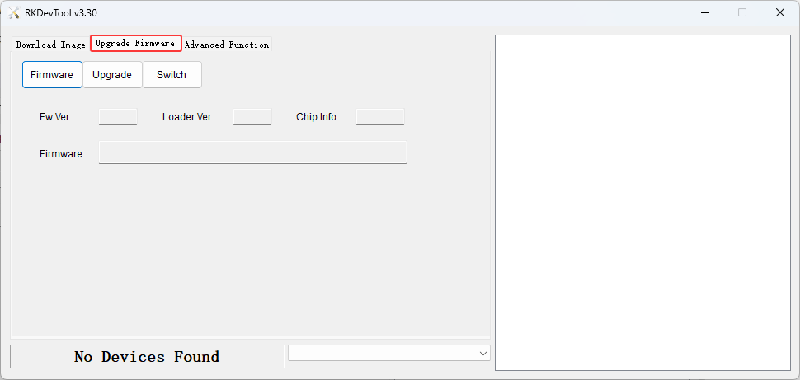Screen dimensions: 800x380
Task: Open the Advanced Function tab
Action: (x=226, y=45)
